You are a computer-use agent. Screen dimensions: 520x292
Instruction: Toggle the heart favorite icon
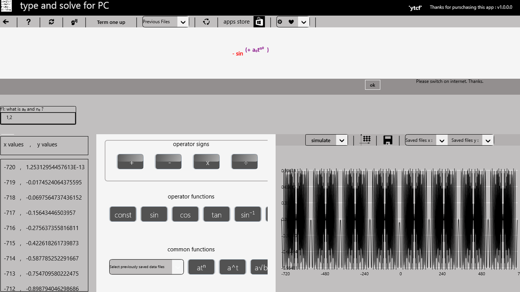pos(291,21)
